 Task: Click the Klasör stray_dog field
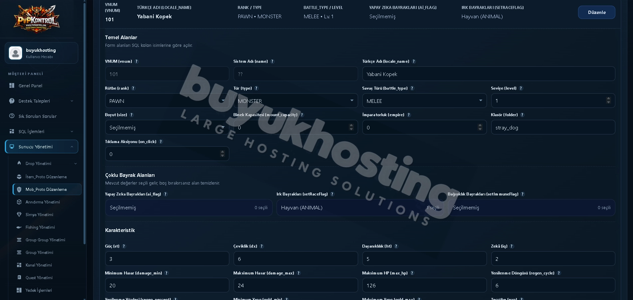click(x=553, y=127)
